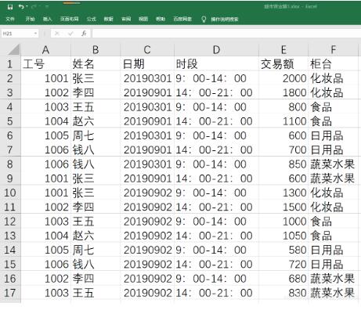361x310 pixels.
Task: Open Customize Quick Access Toolbar dropdown
Action: (47, 7)
